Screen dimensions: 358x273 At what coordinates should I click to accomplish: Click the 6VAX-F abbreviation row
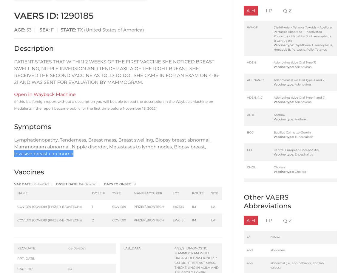(x=290, y=38)
